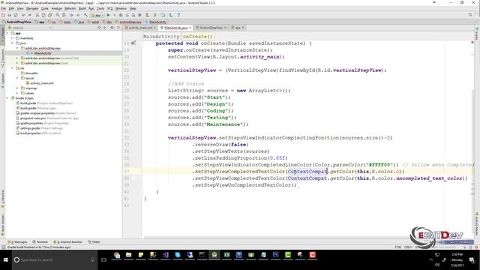
Task: Click the "Maintenance" string in the code
Action: coord(223,124)
